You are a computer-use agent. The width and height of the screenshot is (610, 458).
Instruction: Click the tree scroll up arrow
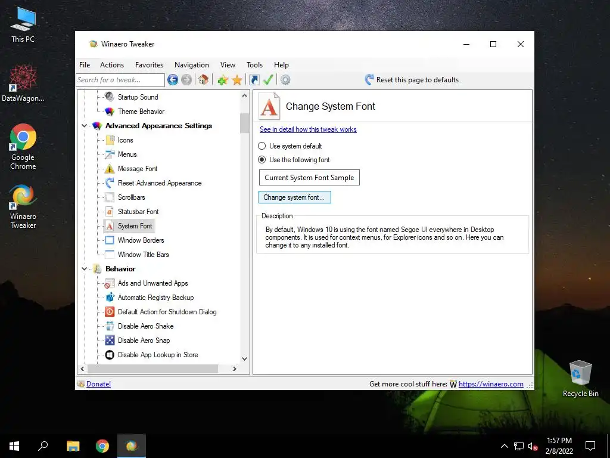click(x=244, y=95)
